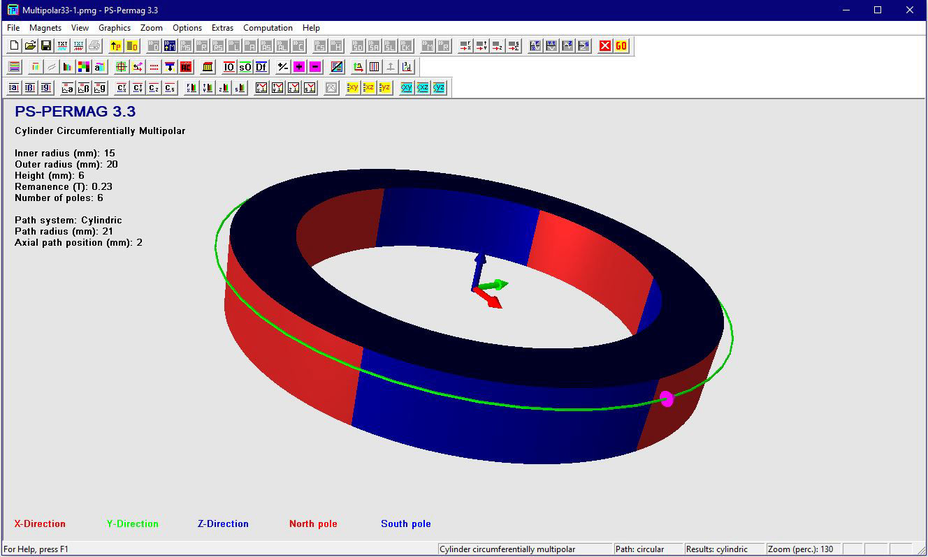Click the multicolor palette grid icon

click(84, 67)
